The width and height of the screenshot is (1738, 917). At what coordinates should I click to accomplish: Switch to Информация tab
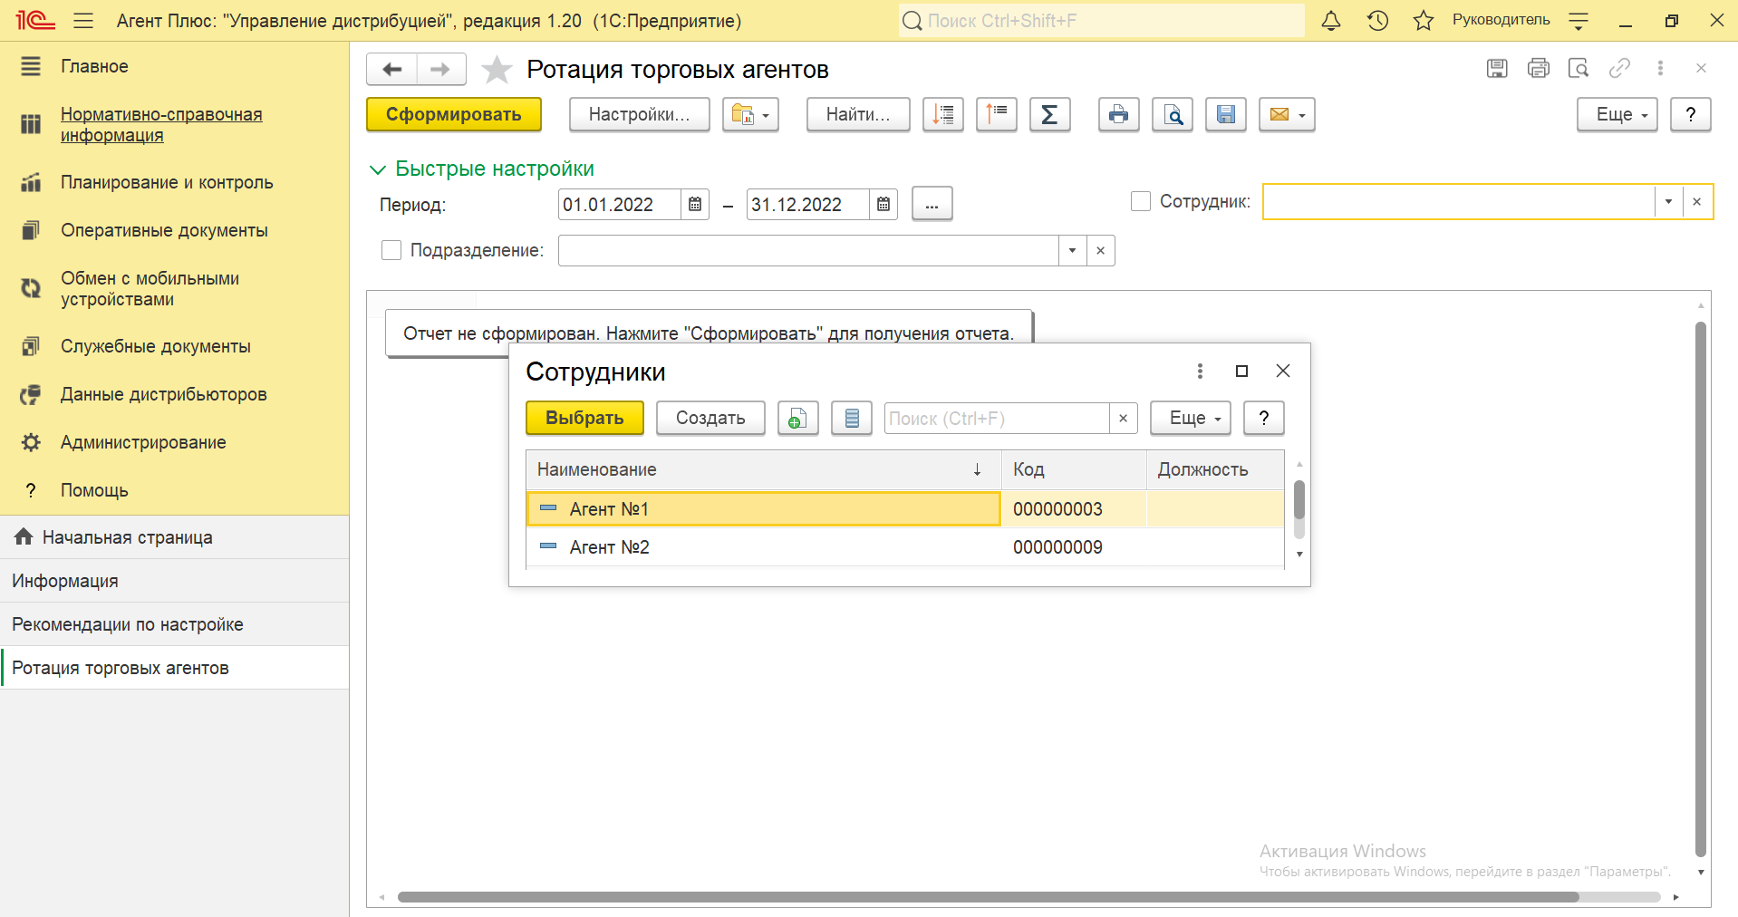click(174, 581)
